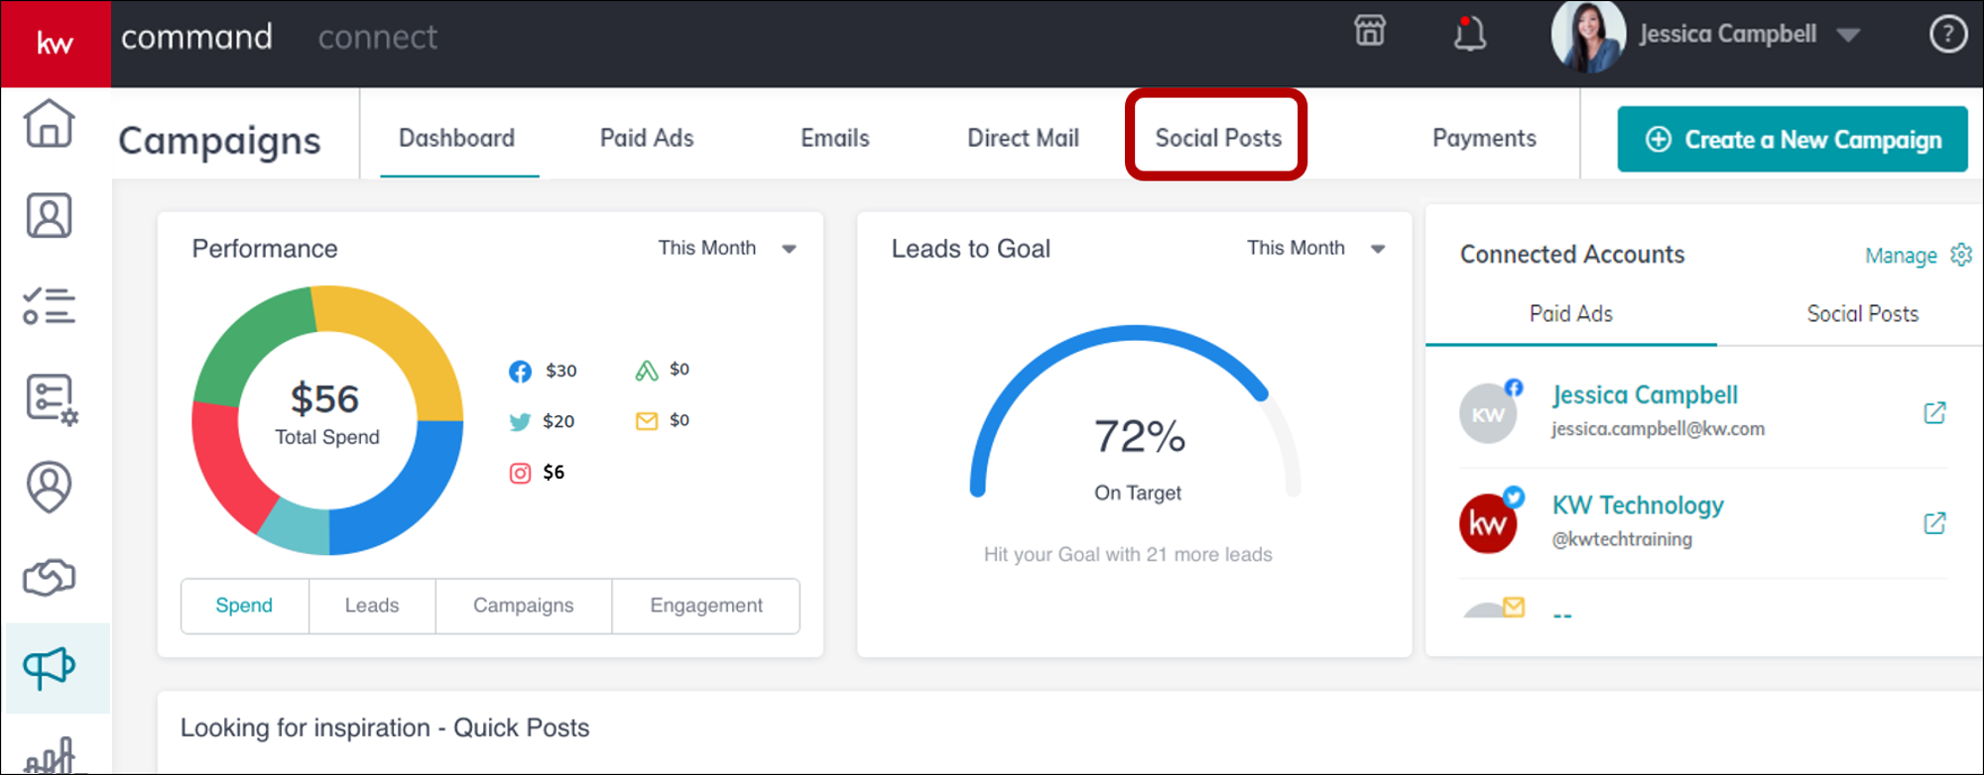
Task: Open the KW Technology account link
Action: point(1638,505)
